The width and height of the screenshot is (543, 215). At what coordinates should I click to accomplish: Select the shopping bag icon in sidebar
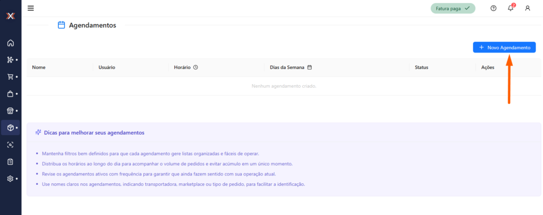coord(10,94)
